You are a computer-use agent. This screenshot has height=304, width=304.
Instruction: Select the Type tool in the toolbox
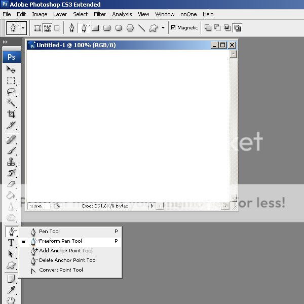(x=11, y=243)
